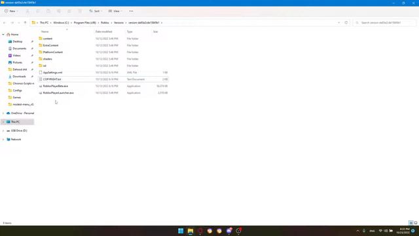Click the Forward navigation arrow
The width and height of the screenshot is (419, 236).
12,23
